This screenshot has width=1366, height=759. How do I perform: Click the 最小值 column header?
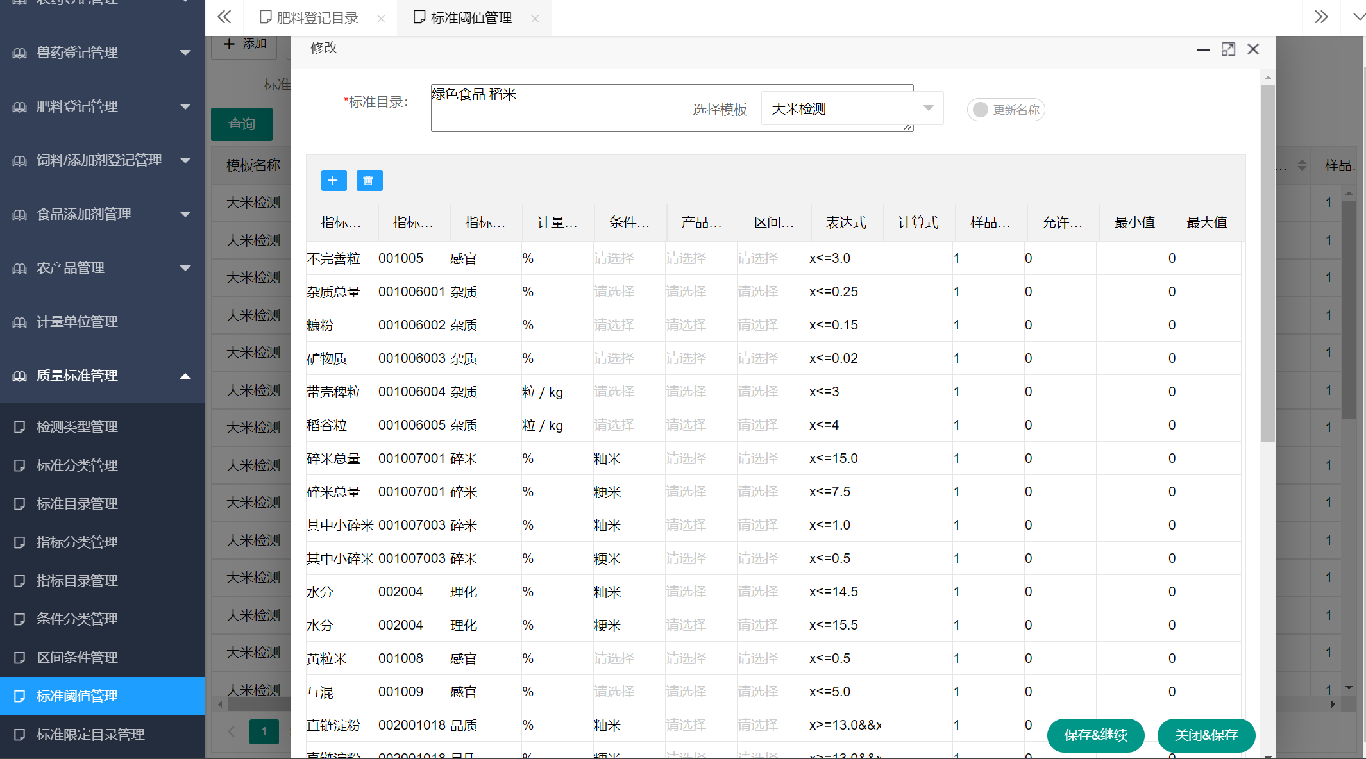pos(1135,222)
